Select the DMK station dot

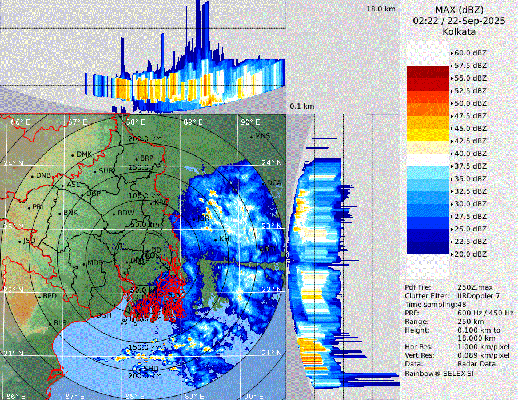pyautogui.click(x=73, y=155)
